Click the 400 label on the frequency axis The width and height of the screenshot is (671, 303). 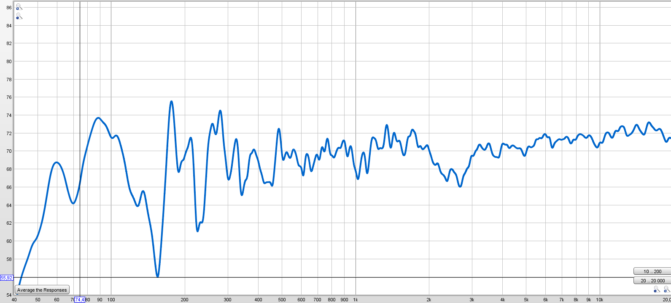click(x=258, y=300)
